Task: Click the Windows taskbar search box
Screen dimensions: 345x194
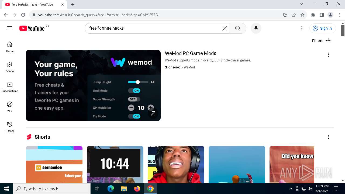Action: click(52, 189)
